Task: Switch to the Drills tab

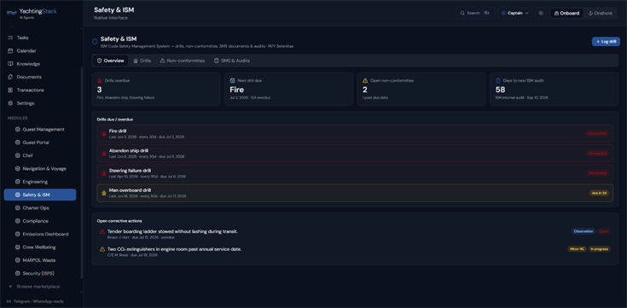Action: point(142,61)
